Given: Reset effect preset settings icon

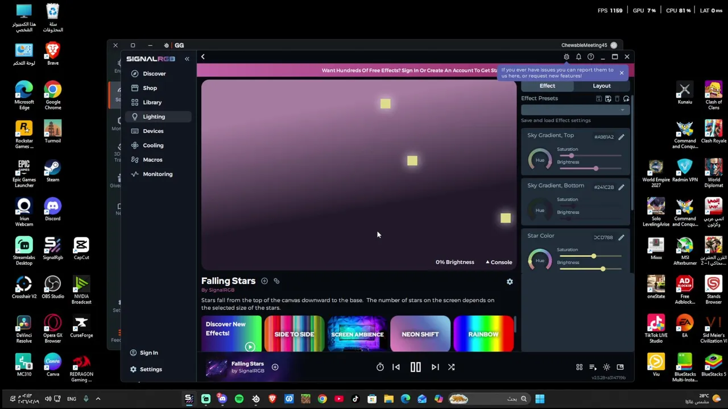Looking at the screenshot, I should (626, 99).
